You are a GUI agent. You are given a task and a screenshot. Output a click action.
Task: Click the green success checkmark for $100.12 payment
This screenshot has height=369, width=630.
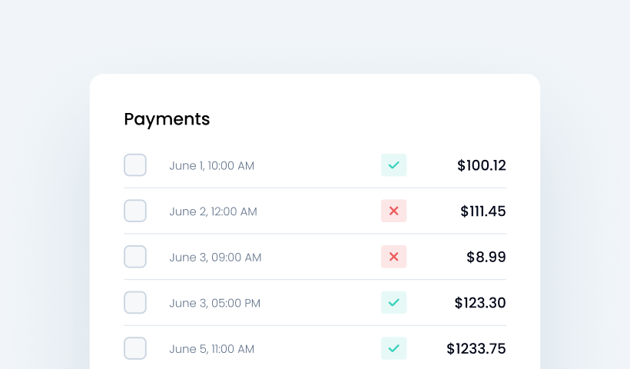point(393,165)
